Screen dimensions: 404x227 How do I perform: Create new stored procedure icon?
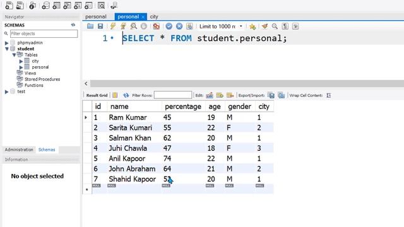pyautogui.click(x=78, y=5)
